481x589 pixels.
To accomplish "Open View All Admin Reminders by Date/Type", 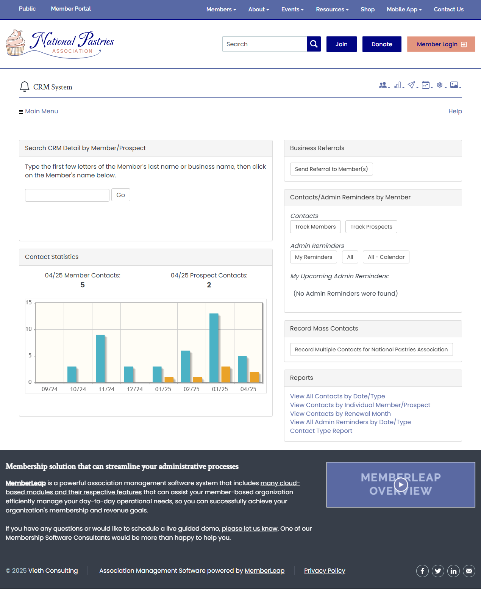I will 350,422.
